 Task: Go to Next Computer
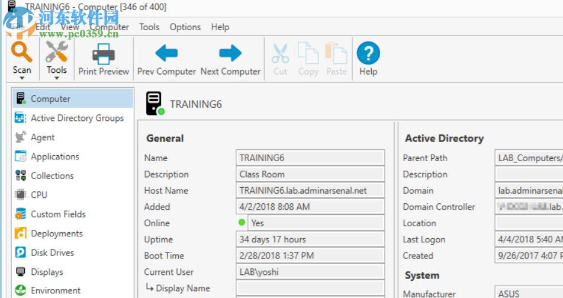tap(230, 60)
